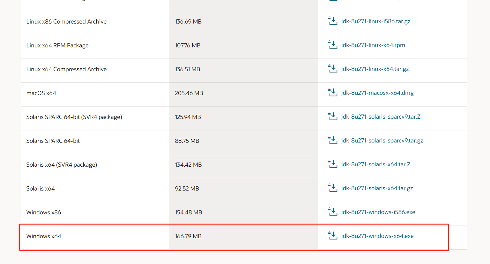Open jdk-8u271-linux-i586.tar.gz link

(376, 21)
